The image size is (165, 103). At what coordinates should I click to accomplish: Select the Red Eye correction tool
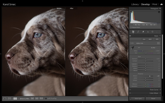pos(148,32)
